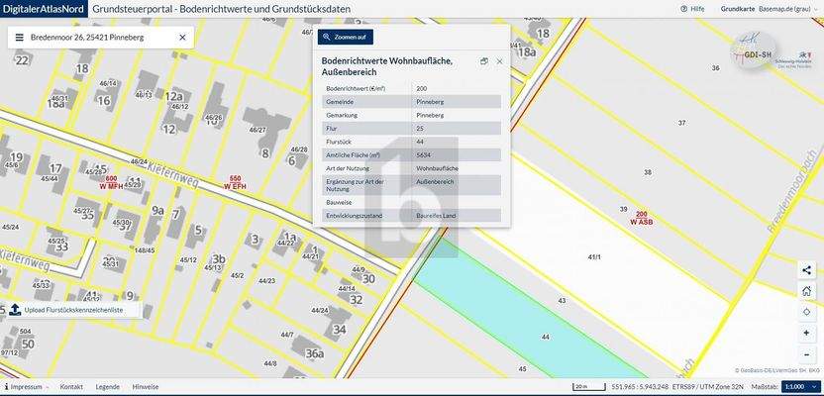824x396 pixels.
Task: Click the address search input field
Action: click(99, 37)
